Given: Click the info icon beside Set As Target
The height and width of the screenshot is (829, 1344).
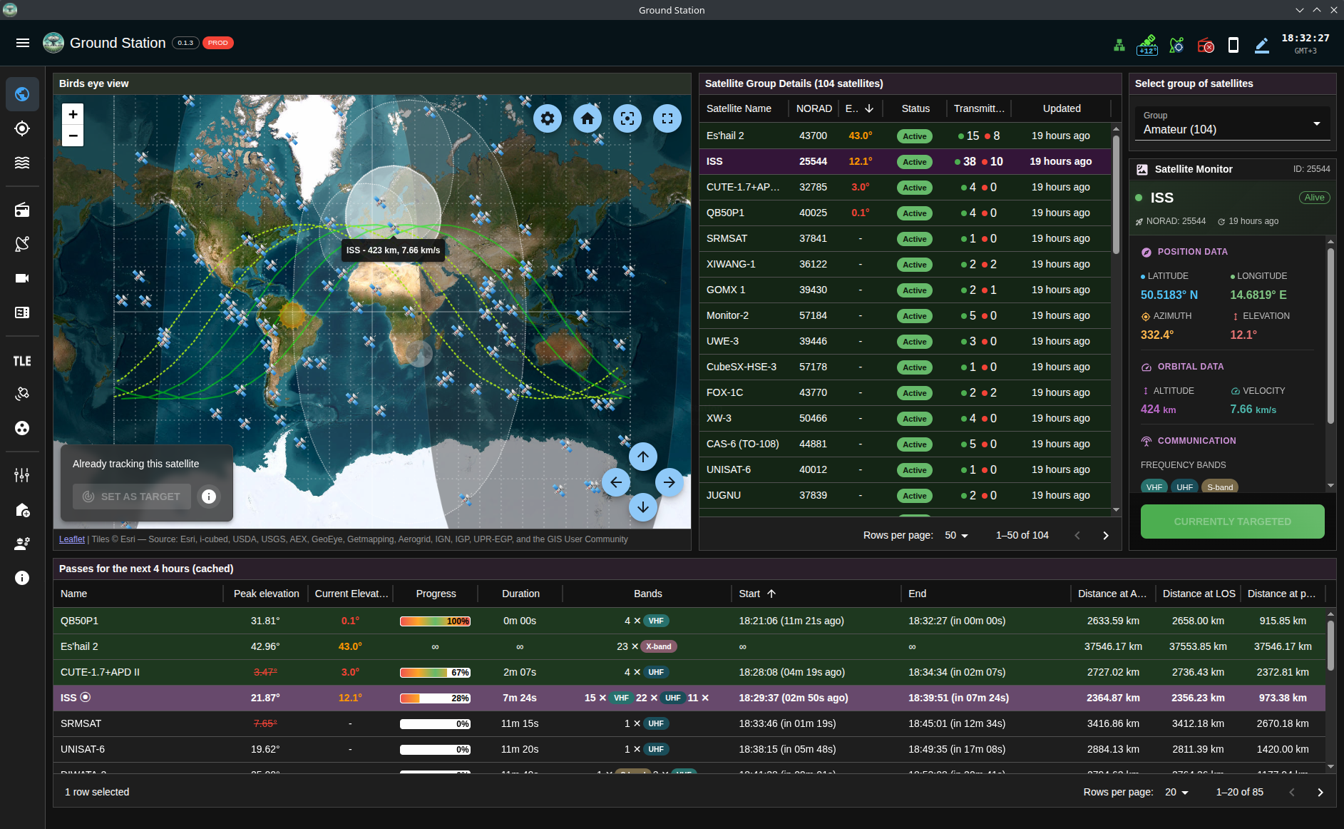Looking at the screenshot, I should [x=209, y=497].
